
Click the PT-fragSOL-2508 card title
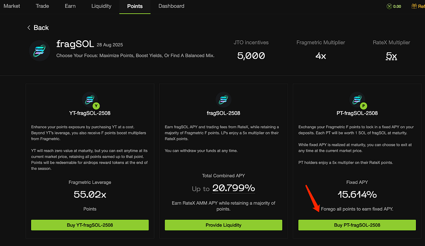click(357, 113)
